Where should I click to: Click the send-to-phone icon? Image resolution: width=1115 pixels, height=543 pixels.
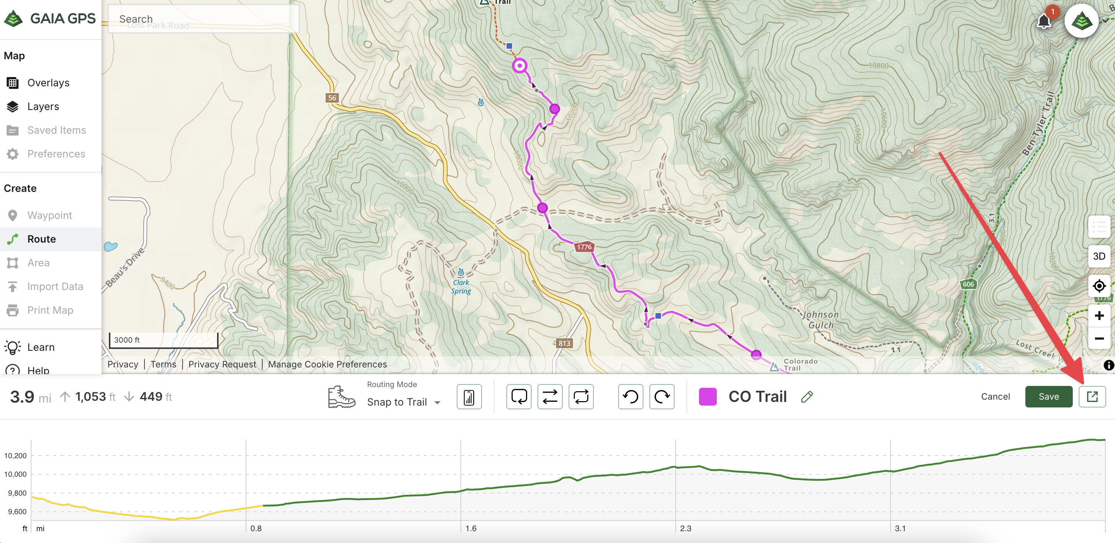(x=469, y=396)
